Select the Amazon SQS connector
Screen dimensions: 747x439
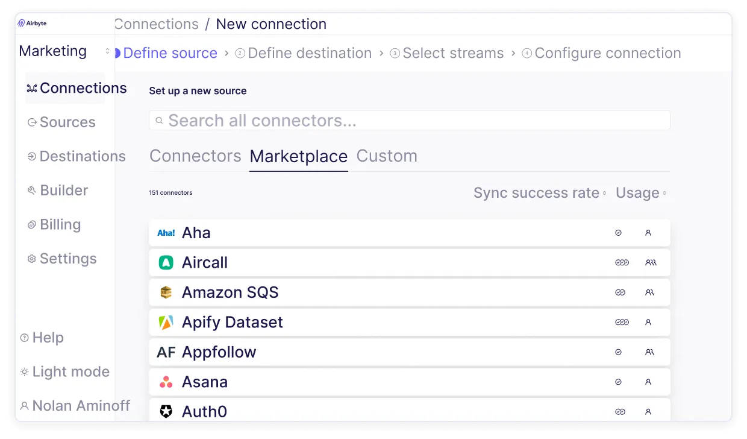(x=410, y=292)
